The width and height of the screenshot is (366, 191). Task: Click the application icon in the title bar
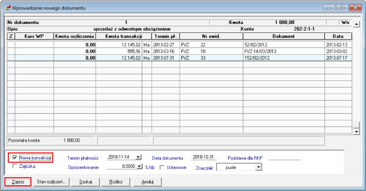point(8,8)
